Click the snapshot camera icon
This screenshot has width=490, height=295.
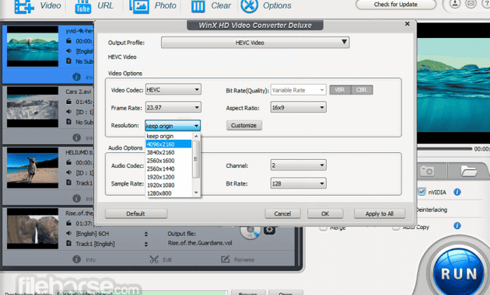click(x=427, y=171)
